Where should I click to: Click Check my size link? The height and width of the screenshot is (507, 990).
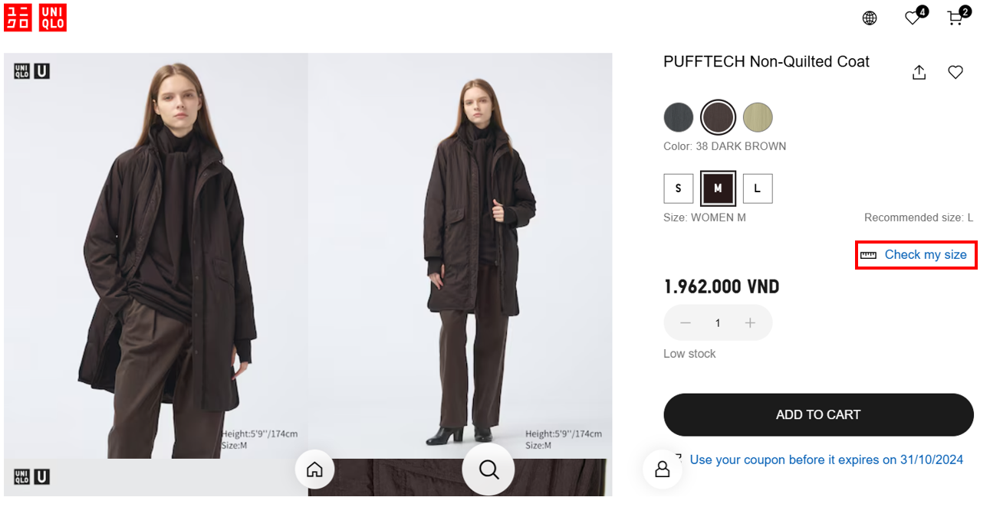click(925, 254)
